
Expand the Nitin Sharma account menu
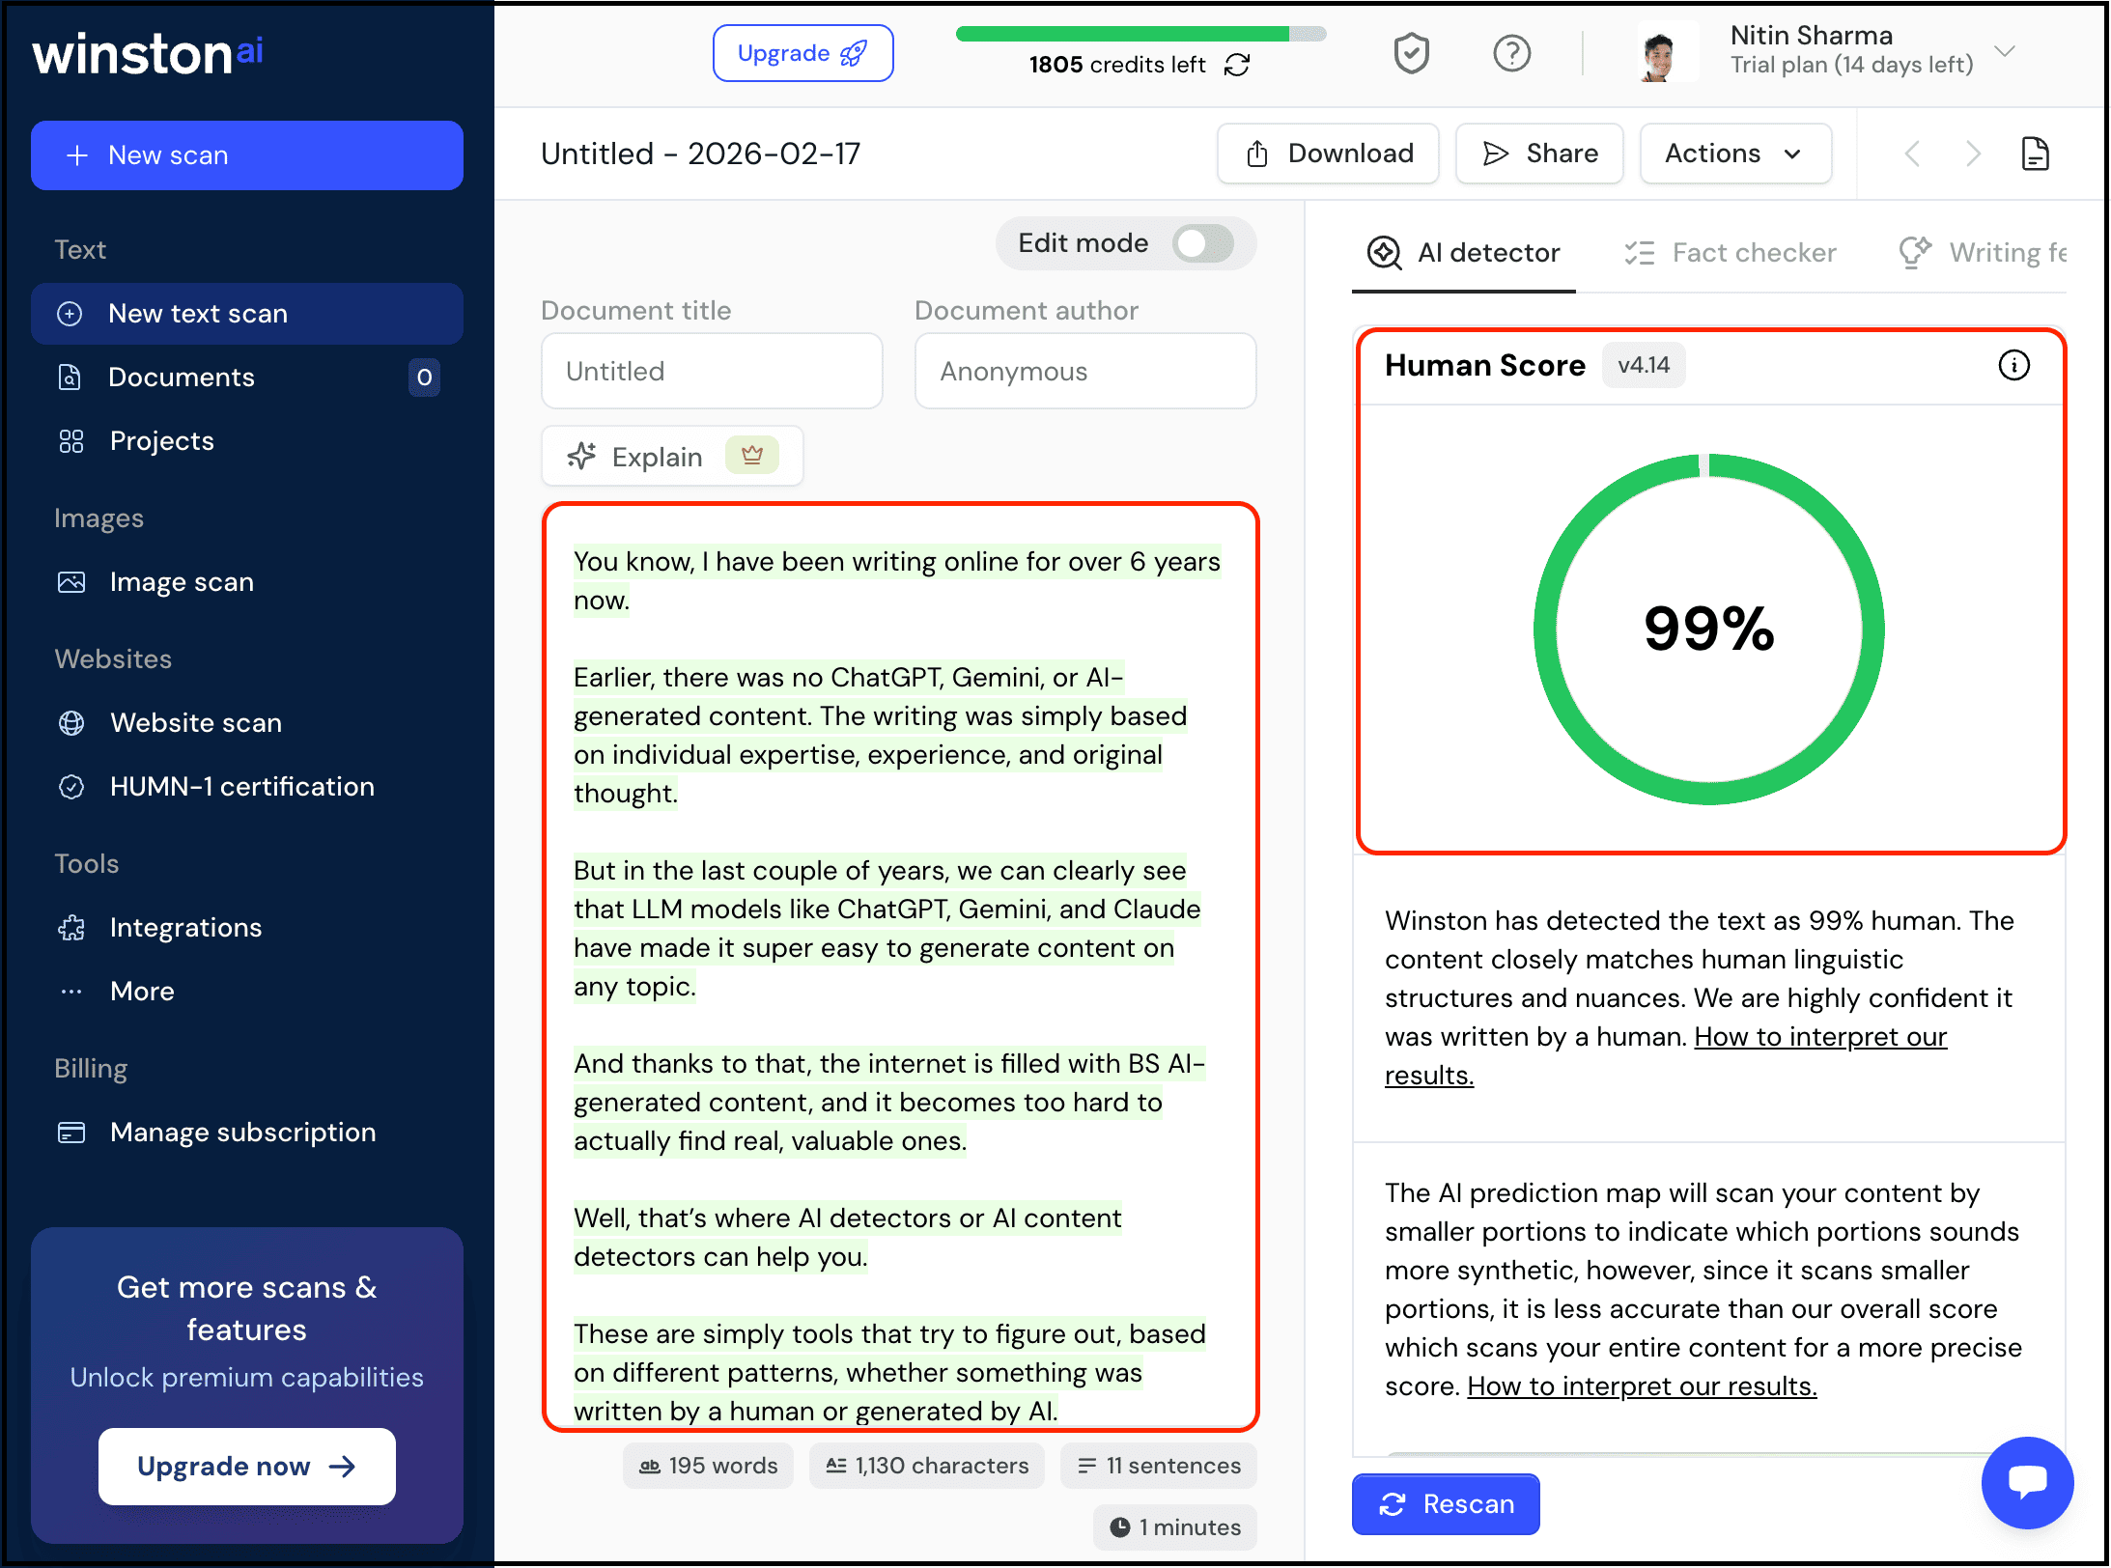(2006, 51)
